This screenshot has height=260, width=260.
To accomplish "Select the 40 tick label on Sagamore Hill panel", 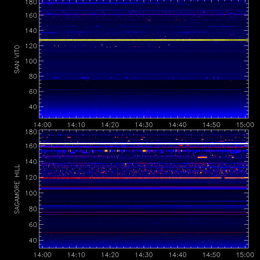I will pos(33,240).
